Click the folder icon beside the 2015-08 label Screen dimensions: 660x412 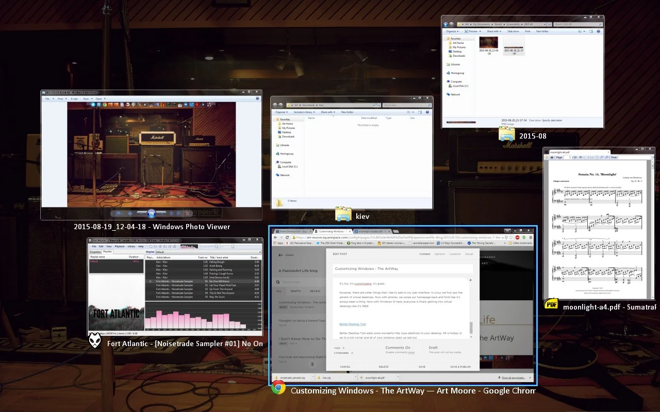507,134
